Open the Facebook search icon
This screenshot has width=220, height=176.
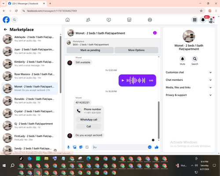tap(15, 20)
